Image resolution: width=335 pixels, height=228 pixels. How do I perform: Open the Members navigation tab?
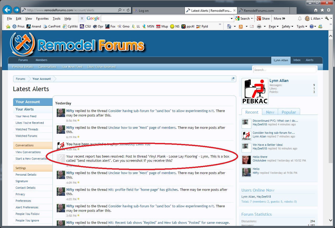41,60
